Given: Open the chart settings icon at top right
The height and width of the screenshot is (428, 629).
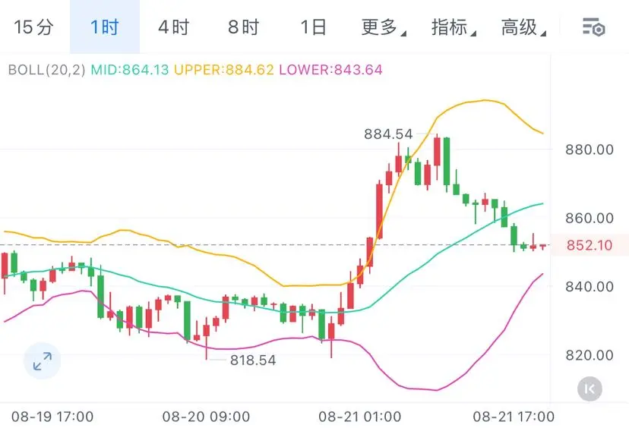Looking at the screenshot, I should click(x=594, y=27).
